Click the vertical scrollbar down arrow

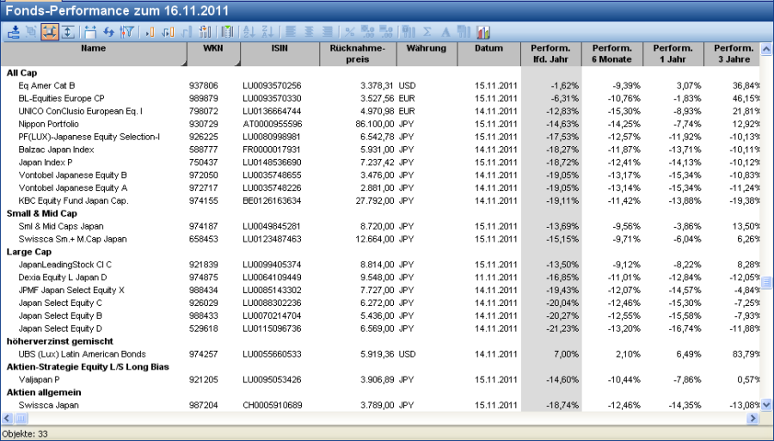pos(766,404)
